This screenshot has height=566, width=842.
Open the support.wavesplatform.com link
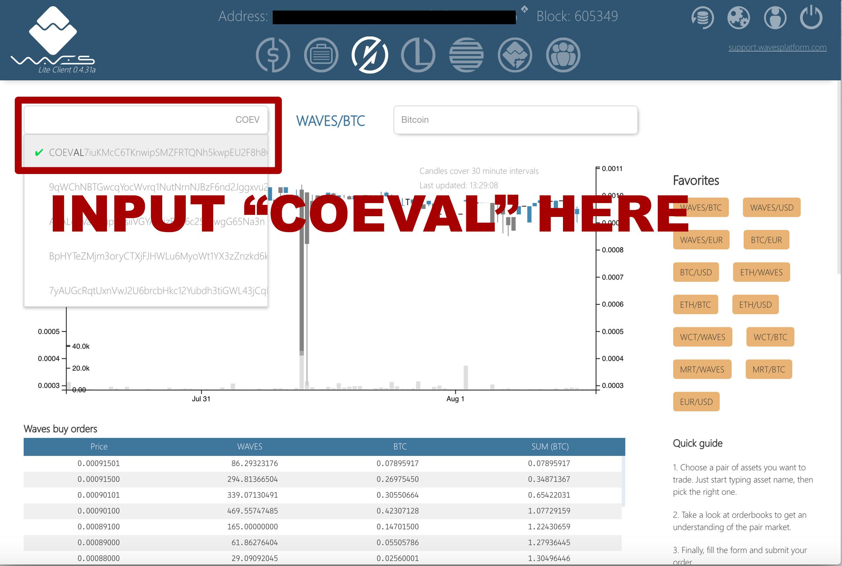(x=777, y=47)
